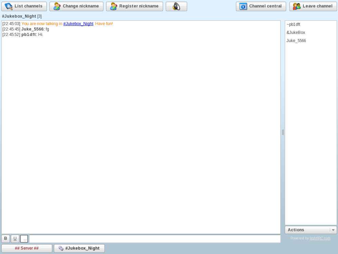The image size is (338, 254).
Task: Switch to the ## Server ## tab
Action: point(27,248)
